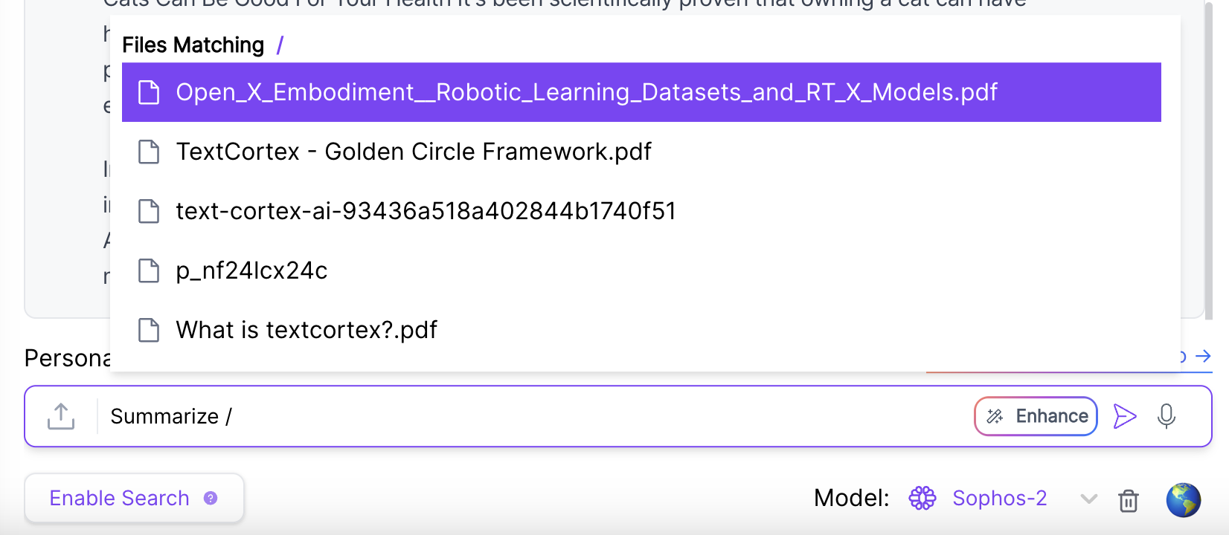Click the upload file icon

click(61, 416)
